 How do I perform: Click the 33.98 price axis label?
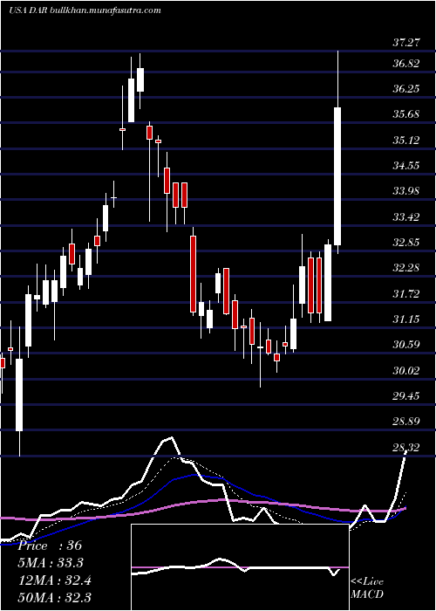406,191
